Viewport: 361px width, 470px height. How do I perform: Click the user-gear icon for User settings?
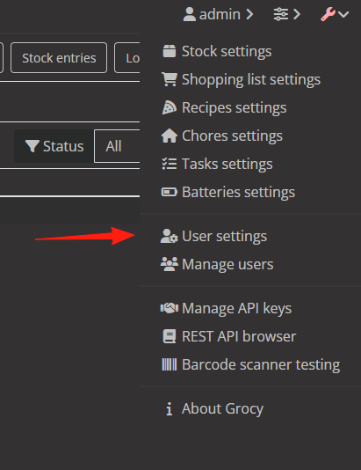tap(170, 236)
